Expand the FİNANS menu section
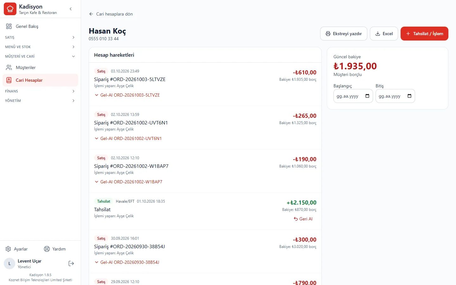 (x=40, y=91)
